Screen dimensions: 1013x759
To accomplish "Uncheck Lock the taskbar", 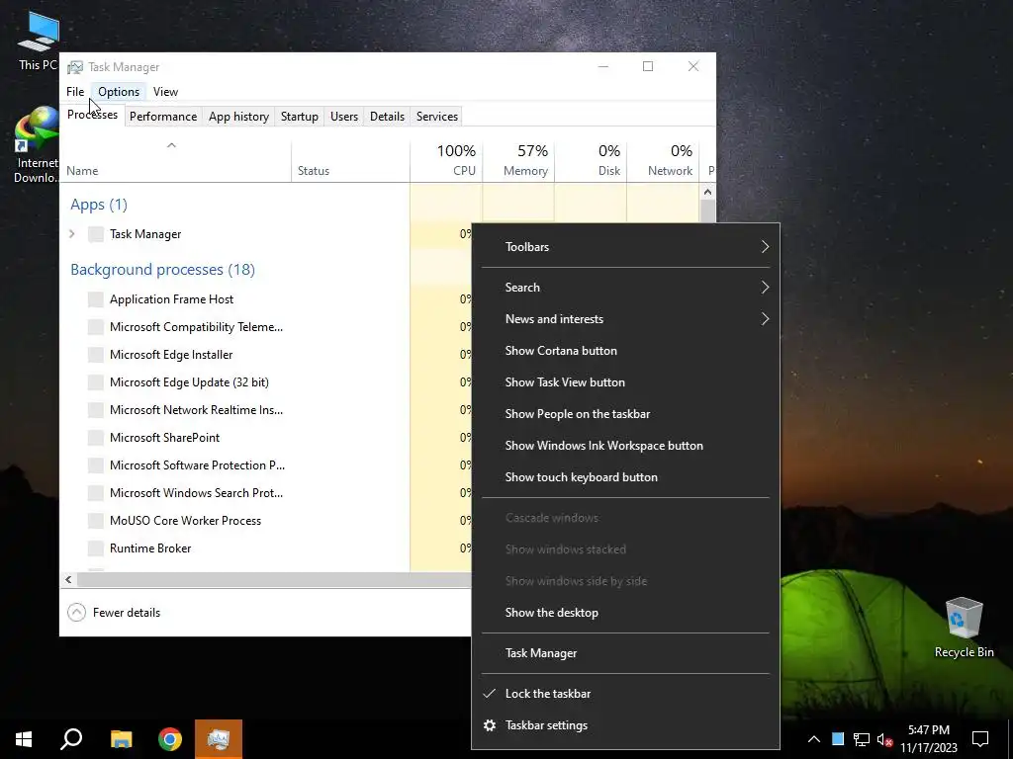I will [x=625, y=694].
